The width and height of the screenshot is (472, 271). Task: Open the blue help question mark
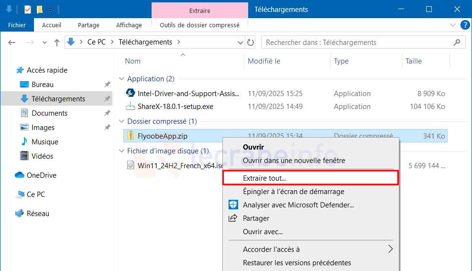pyautogui.click(x=465, y=25)
